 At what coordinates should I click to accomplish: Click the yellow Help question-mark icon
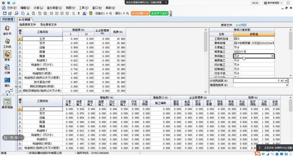coord(90,13)
